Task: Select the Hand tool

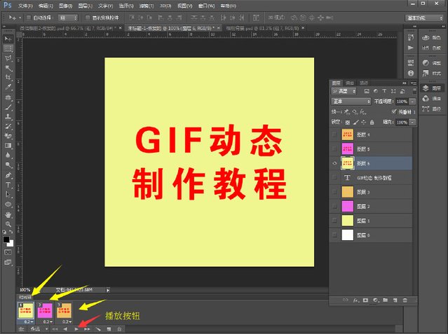Action: coord(8,214)
